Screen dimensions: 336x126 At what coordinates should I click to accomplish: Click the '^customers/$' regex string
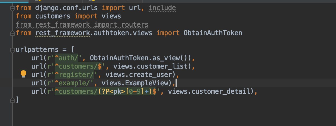[78, 67]
